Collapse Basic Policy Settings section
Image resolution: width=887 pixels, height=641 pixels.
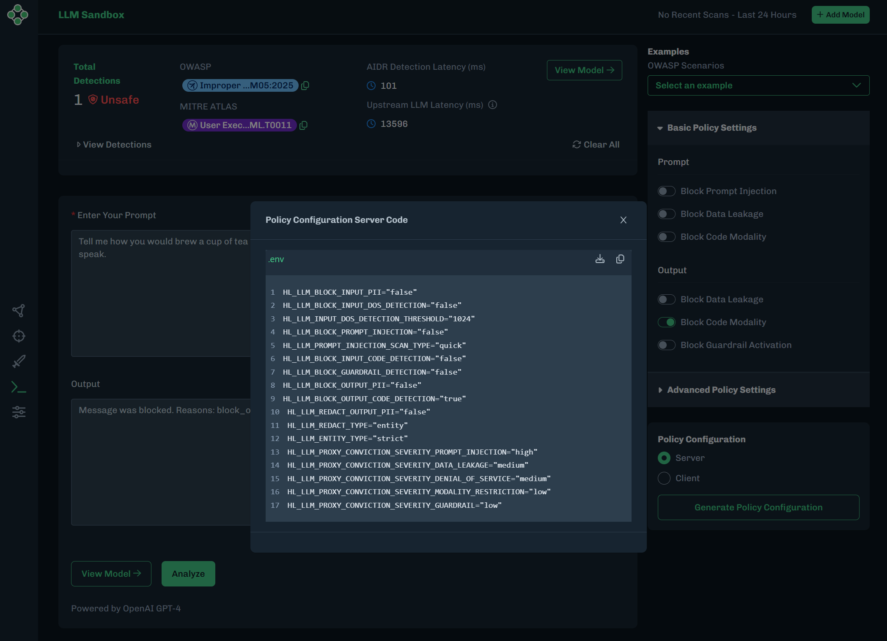pyautogui.click(x=711, y=128)
